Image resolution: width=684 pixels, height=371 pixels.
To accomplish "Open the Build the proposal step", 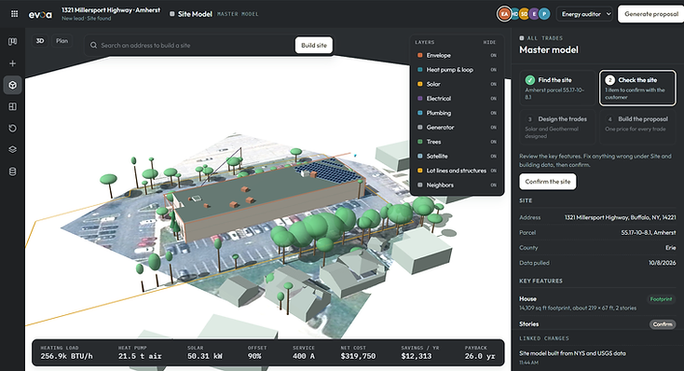I will point(637,127).
